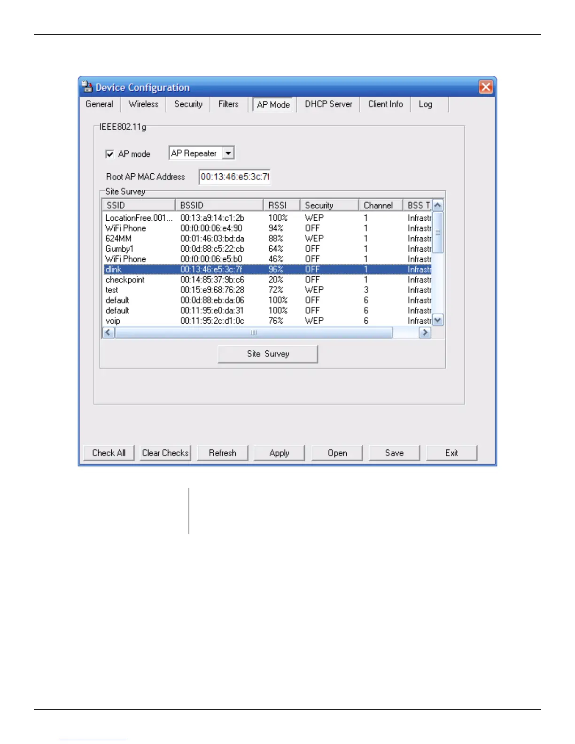This screenshot has height=744, width=575.
Task: Open the Filters tab
Action: coord(228,104)
